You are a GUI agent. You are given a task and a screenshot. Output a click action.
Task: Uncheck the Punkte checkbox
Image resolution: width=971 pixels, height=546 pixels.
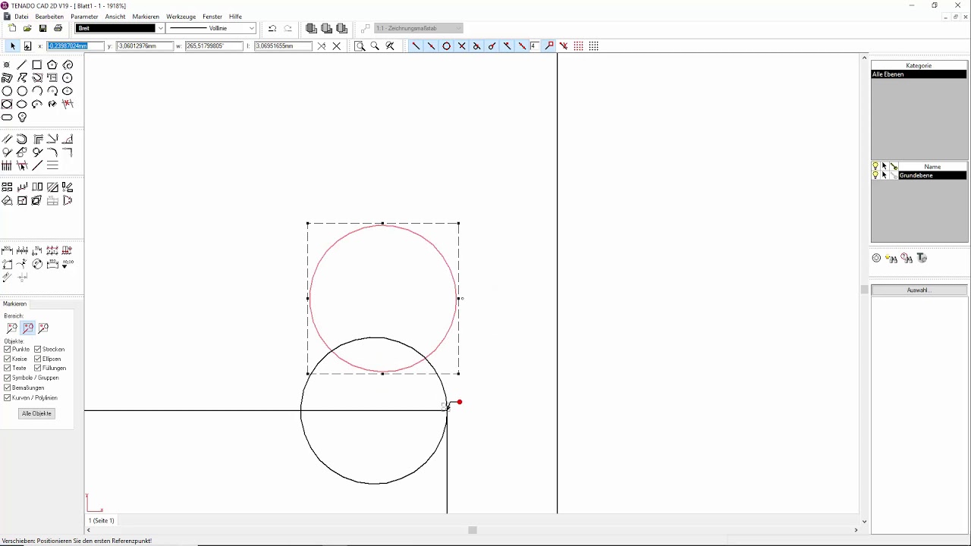(x=8, y=350)
